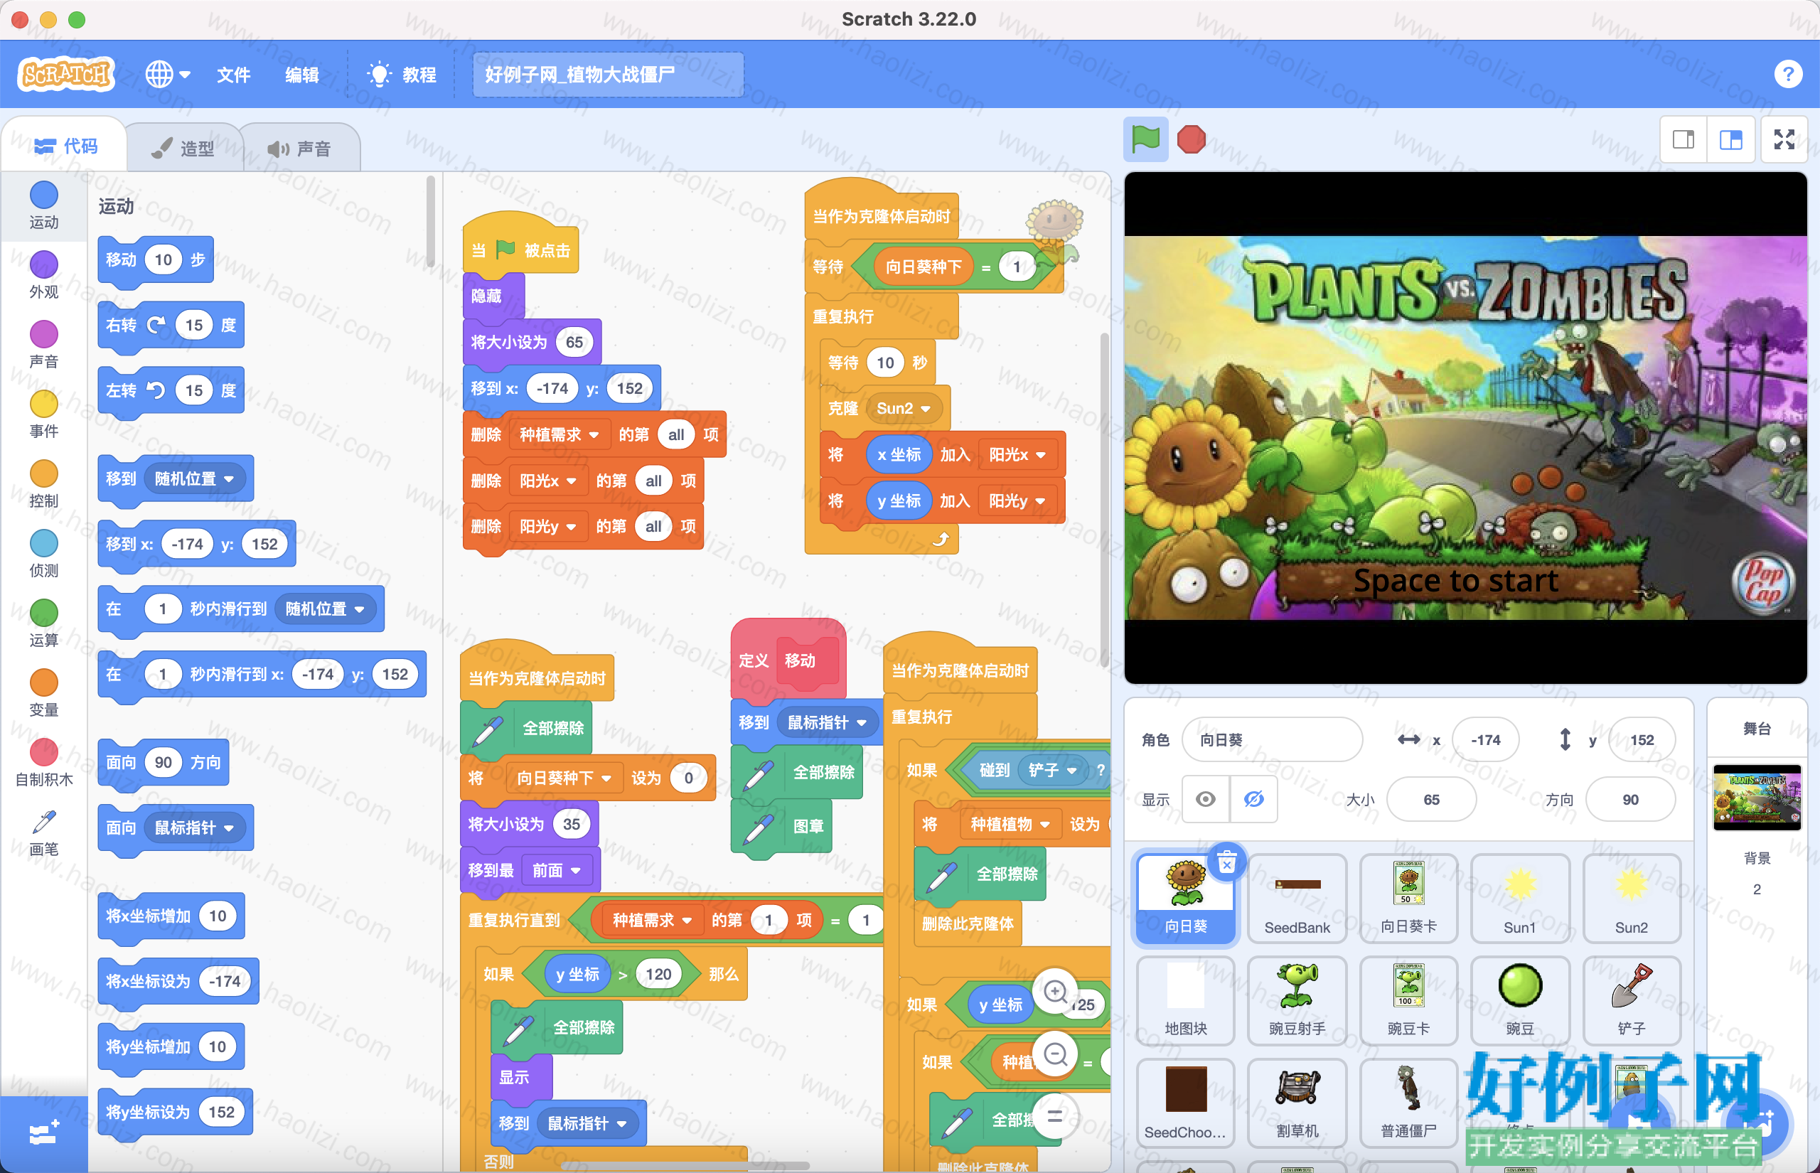Switch to the 造型 tab

tap(183, 148)
